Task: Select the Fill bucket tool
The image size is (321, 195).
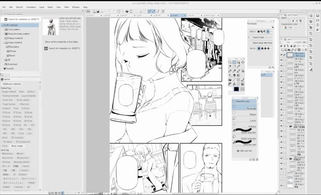Action: coord(230,80)
